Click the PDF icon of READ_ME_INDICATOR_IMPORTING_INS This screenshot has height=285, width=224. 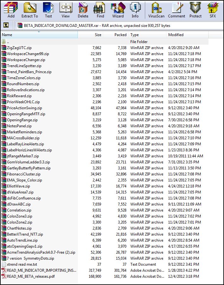pyautogui.click(x=3, y=270)
